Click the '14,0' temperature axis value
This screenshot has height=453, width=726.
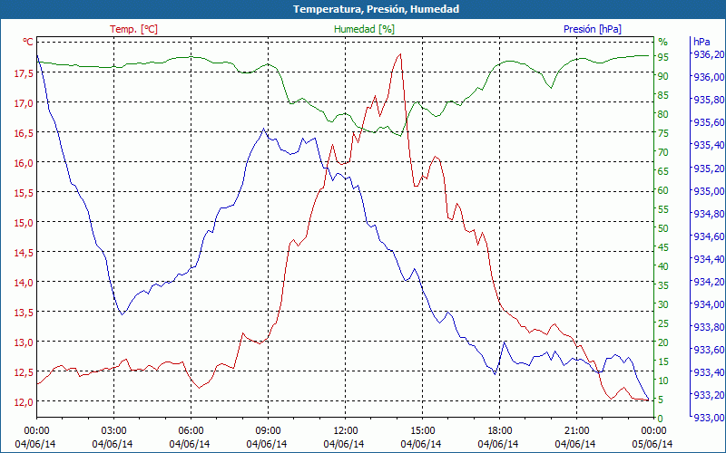click(x=25, y=282)
